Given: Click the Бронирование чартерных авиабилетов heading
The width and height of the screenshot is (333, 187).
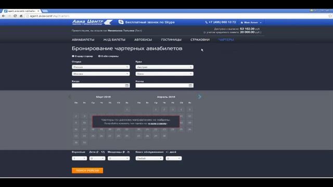Looking at the screenshot, I should 127,48.
